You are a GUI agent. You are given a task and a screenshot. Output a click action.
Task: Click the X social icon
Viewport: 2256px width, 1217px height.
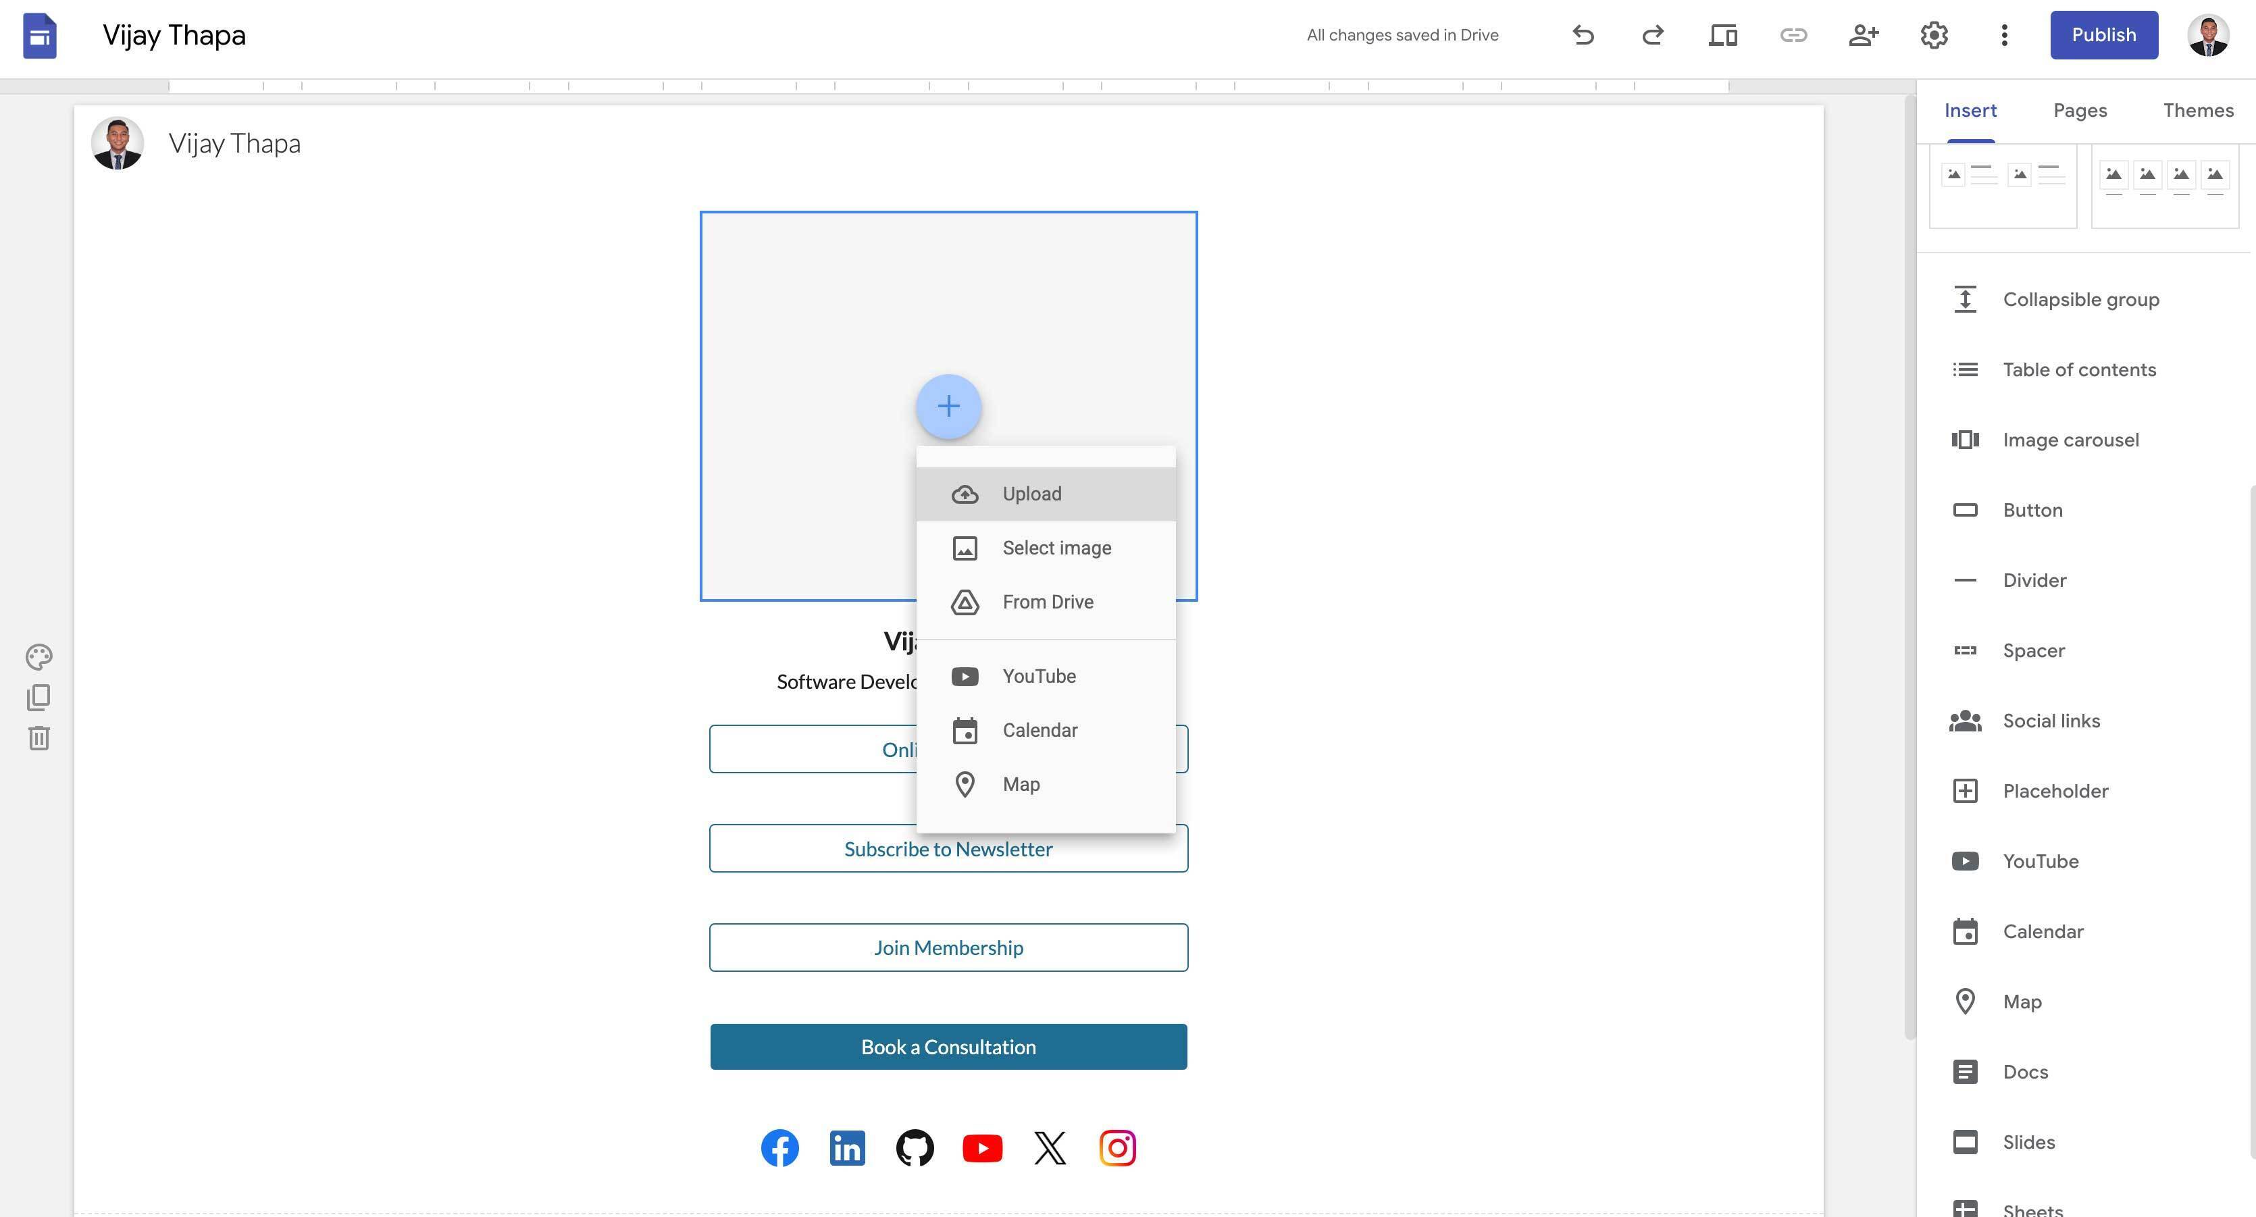[1050, 1148]
